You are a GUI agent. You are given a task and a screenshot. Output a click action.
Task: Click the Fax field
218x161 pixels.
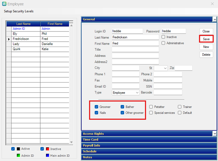click(x=126, y=80)
